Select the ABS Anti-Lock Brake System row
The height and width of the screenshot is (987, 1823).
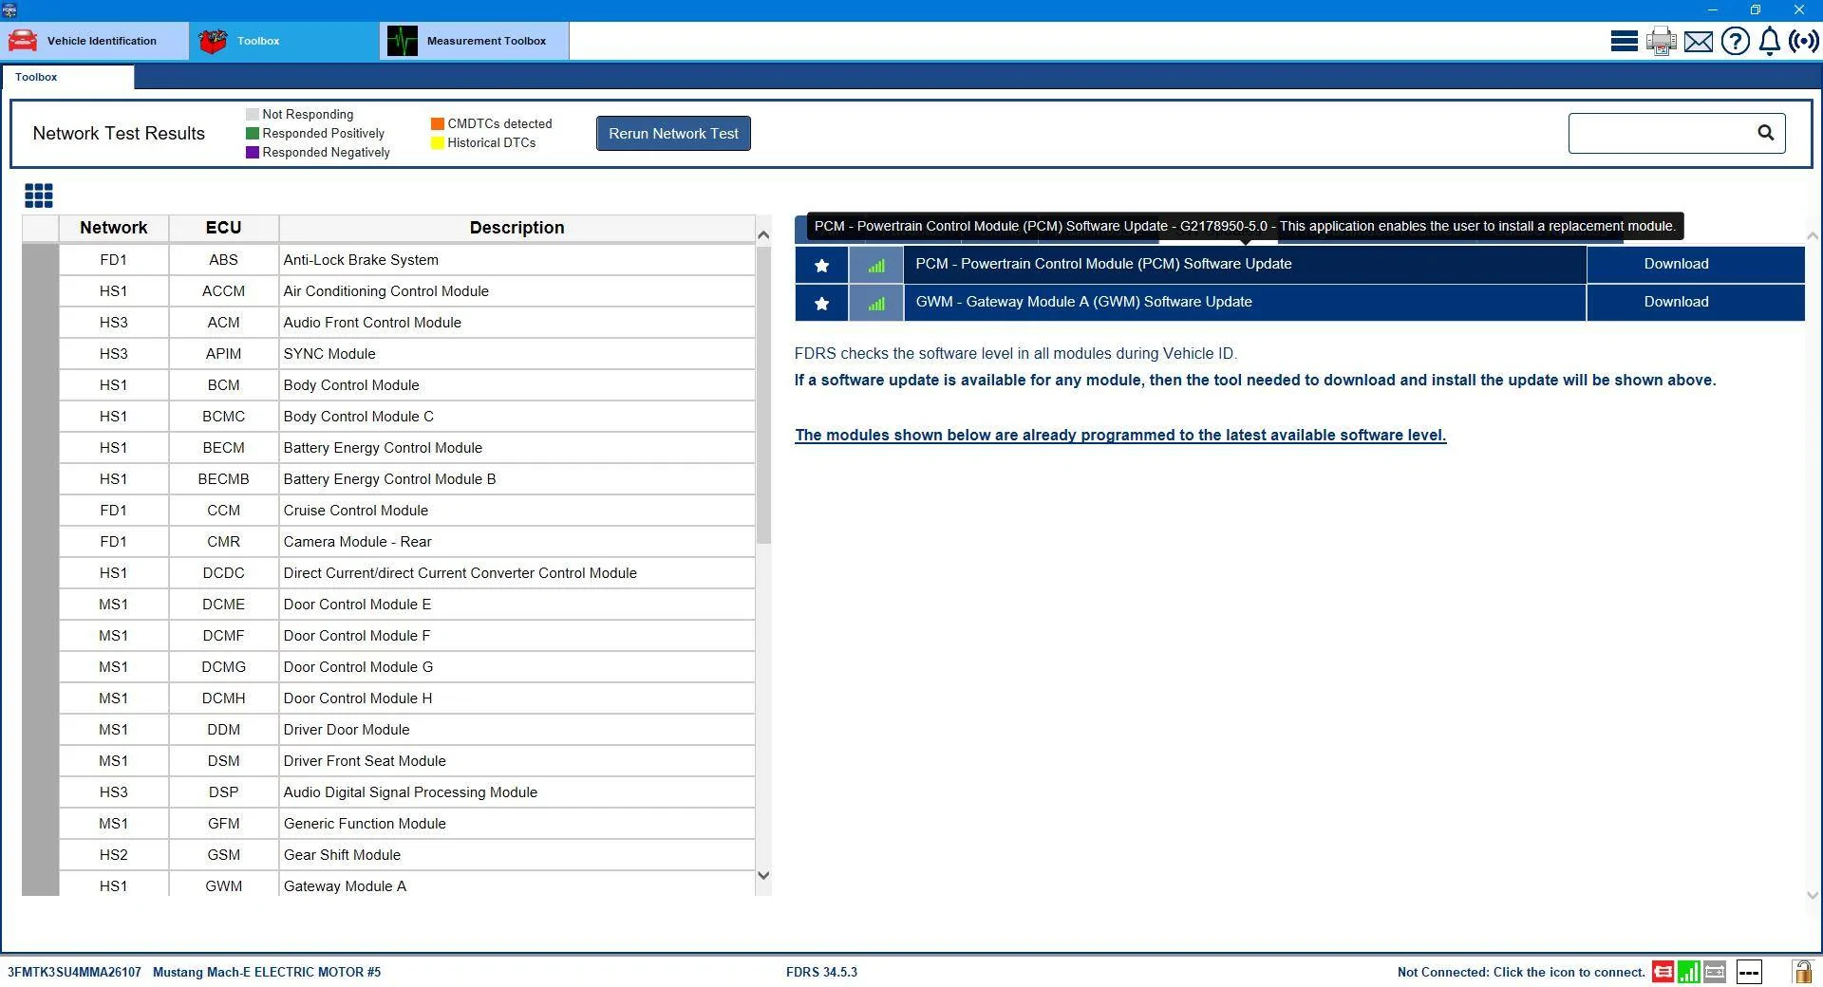click(406, 260)
